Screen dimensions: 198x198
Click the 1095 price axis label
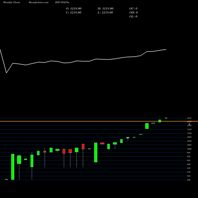point(189,137)
